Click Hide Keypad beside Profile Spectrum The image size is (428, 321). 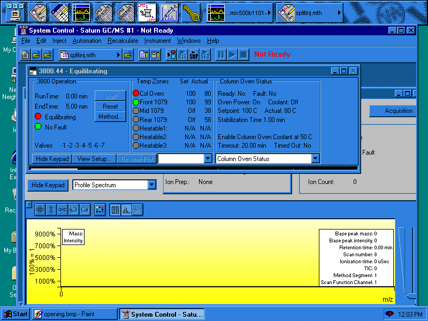click(48, 185)
